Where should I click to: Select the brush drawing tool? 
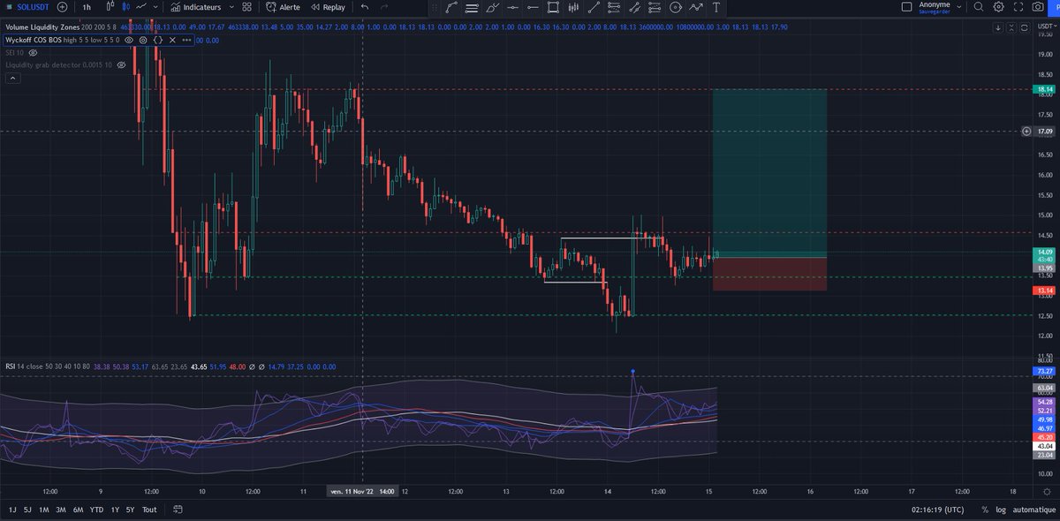pyautogui.click(x=492, y=7)
